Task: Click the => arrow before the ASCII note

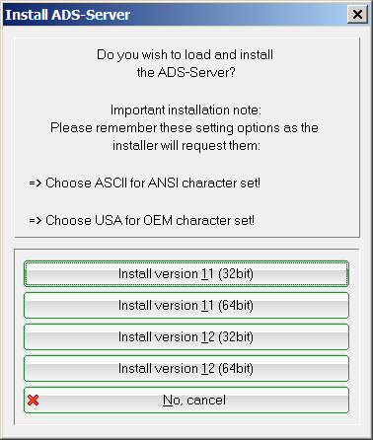Action: point(36,183)
